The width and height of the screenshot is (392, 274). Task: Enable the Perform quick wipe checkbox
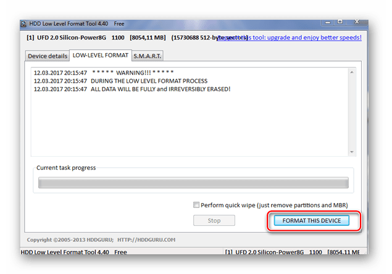196,205
